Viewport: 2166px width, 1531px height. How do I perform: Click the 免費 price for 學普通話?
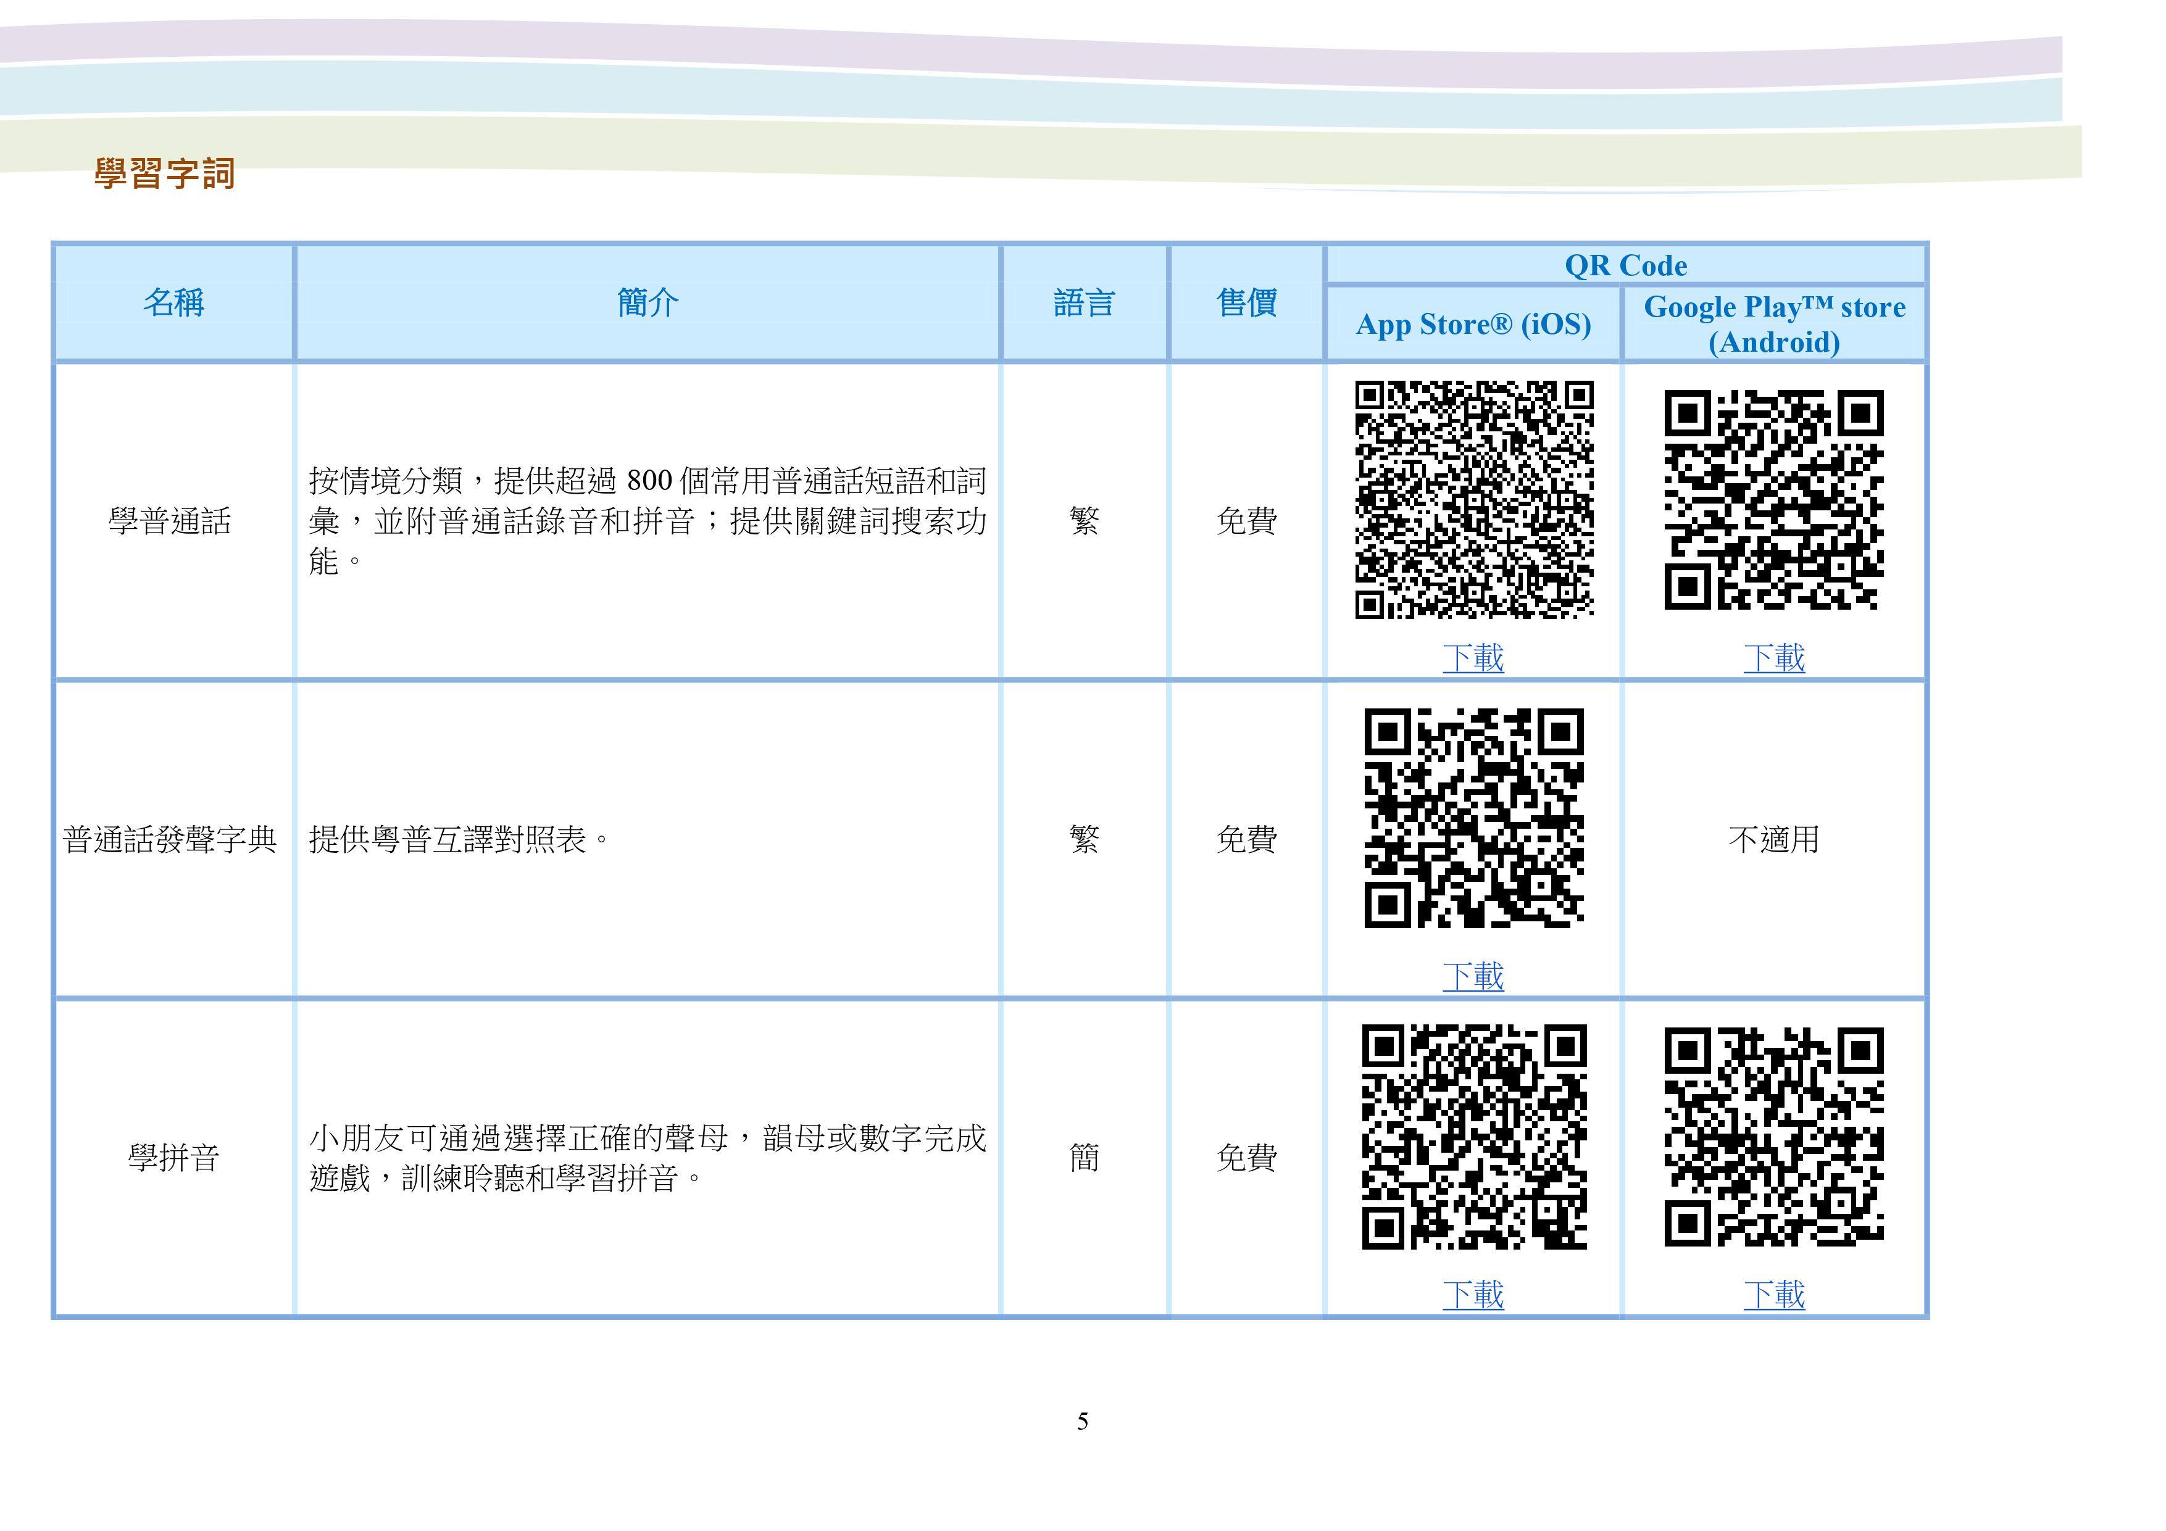pos(1246,521)
